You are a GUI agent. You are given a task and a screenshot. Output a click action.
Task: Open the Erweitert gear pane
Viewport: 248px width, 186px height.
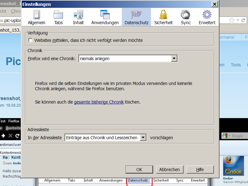pos(207,17)
